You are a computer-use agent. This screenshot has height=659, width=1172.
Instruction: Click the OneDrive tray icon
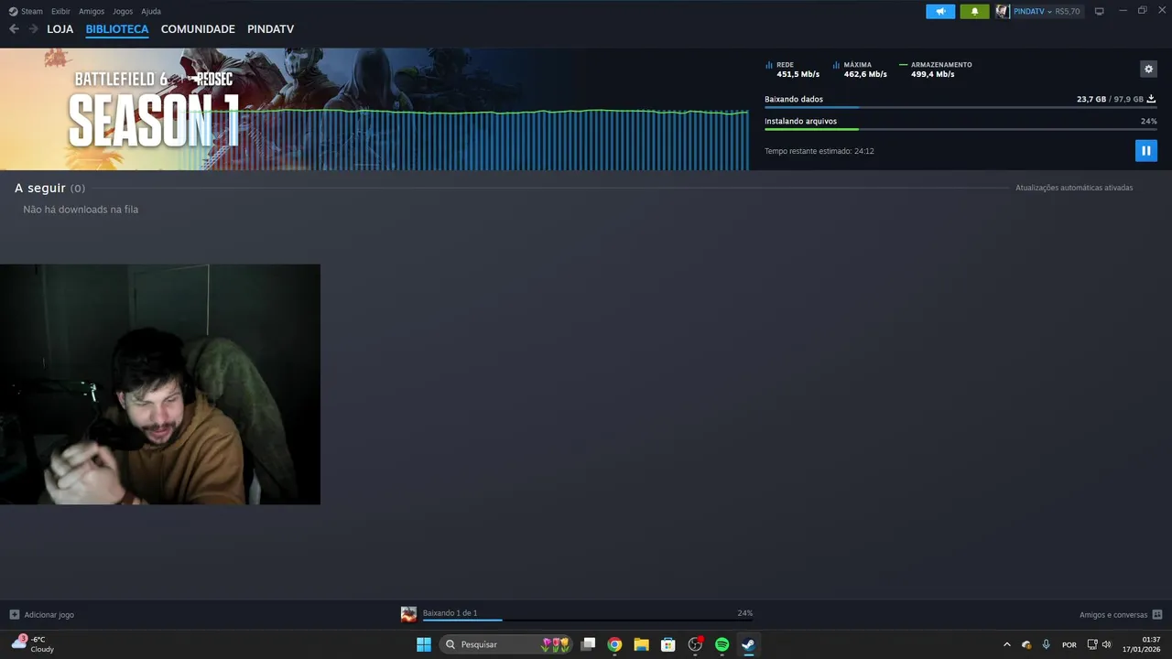tap(1026, 644)
